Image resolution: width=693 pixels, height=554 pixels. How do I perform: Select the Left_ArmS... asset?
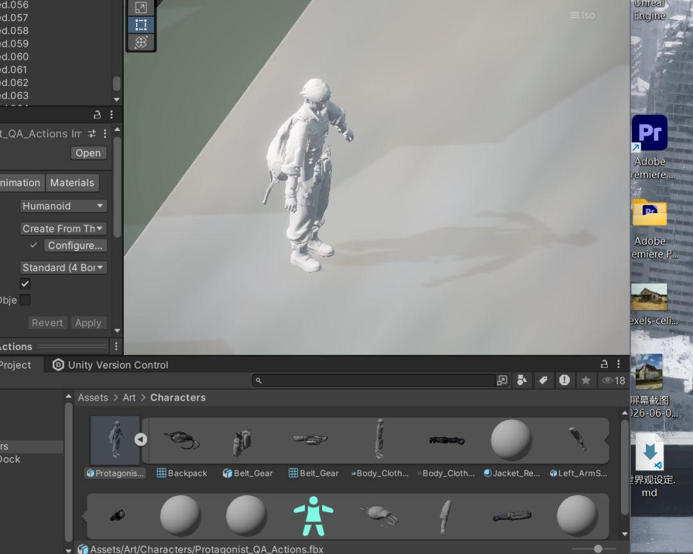578,448
